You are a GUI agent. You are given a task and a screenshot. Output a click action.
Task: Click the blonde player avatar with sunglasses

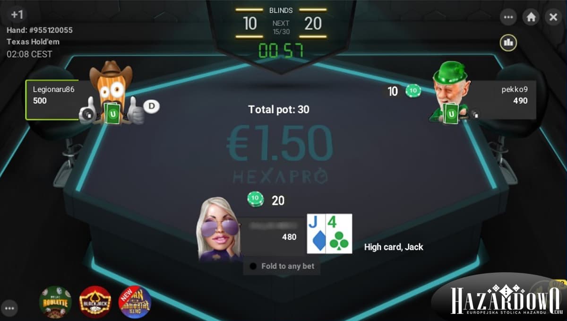click(219, 229)
